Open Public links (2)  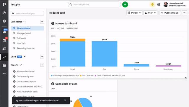coord(170,13)
